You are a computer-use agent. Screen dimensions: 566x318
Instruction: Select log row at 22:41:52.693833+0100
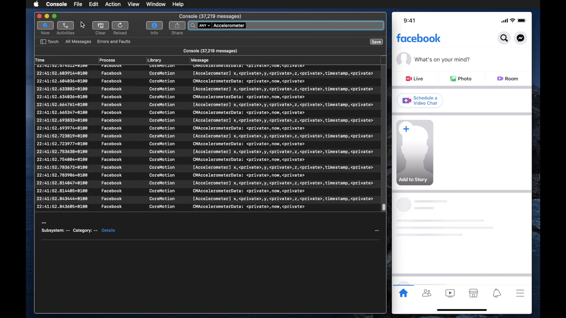(208, 120)
